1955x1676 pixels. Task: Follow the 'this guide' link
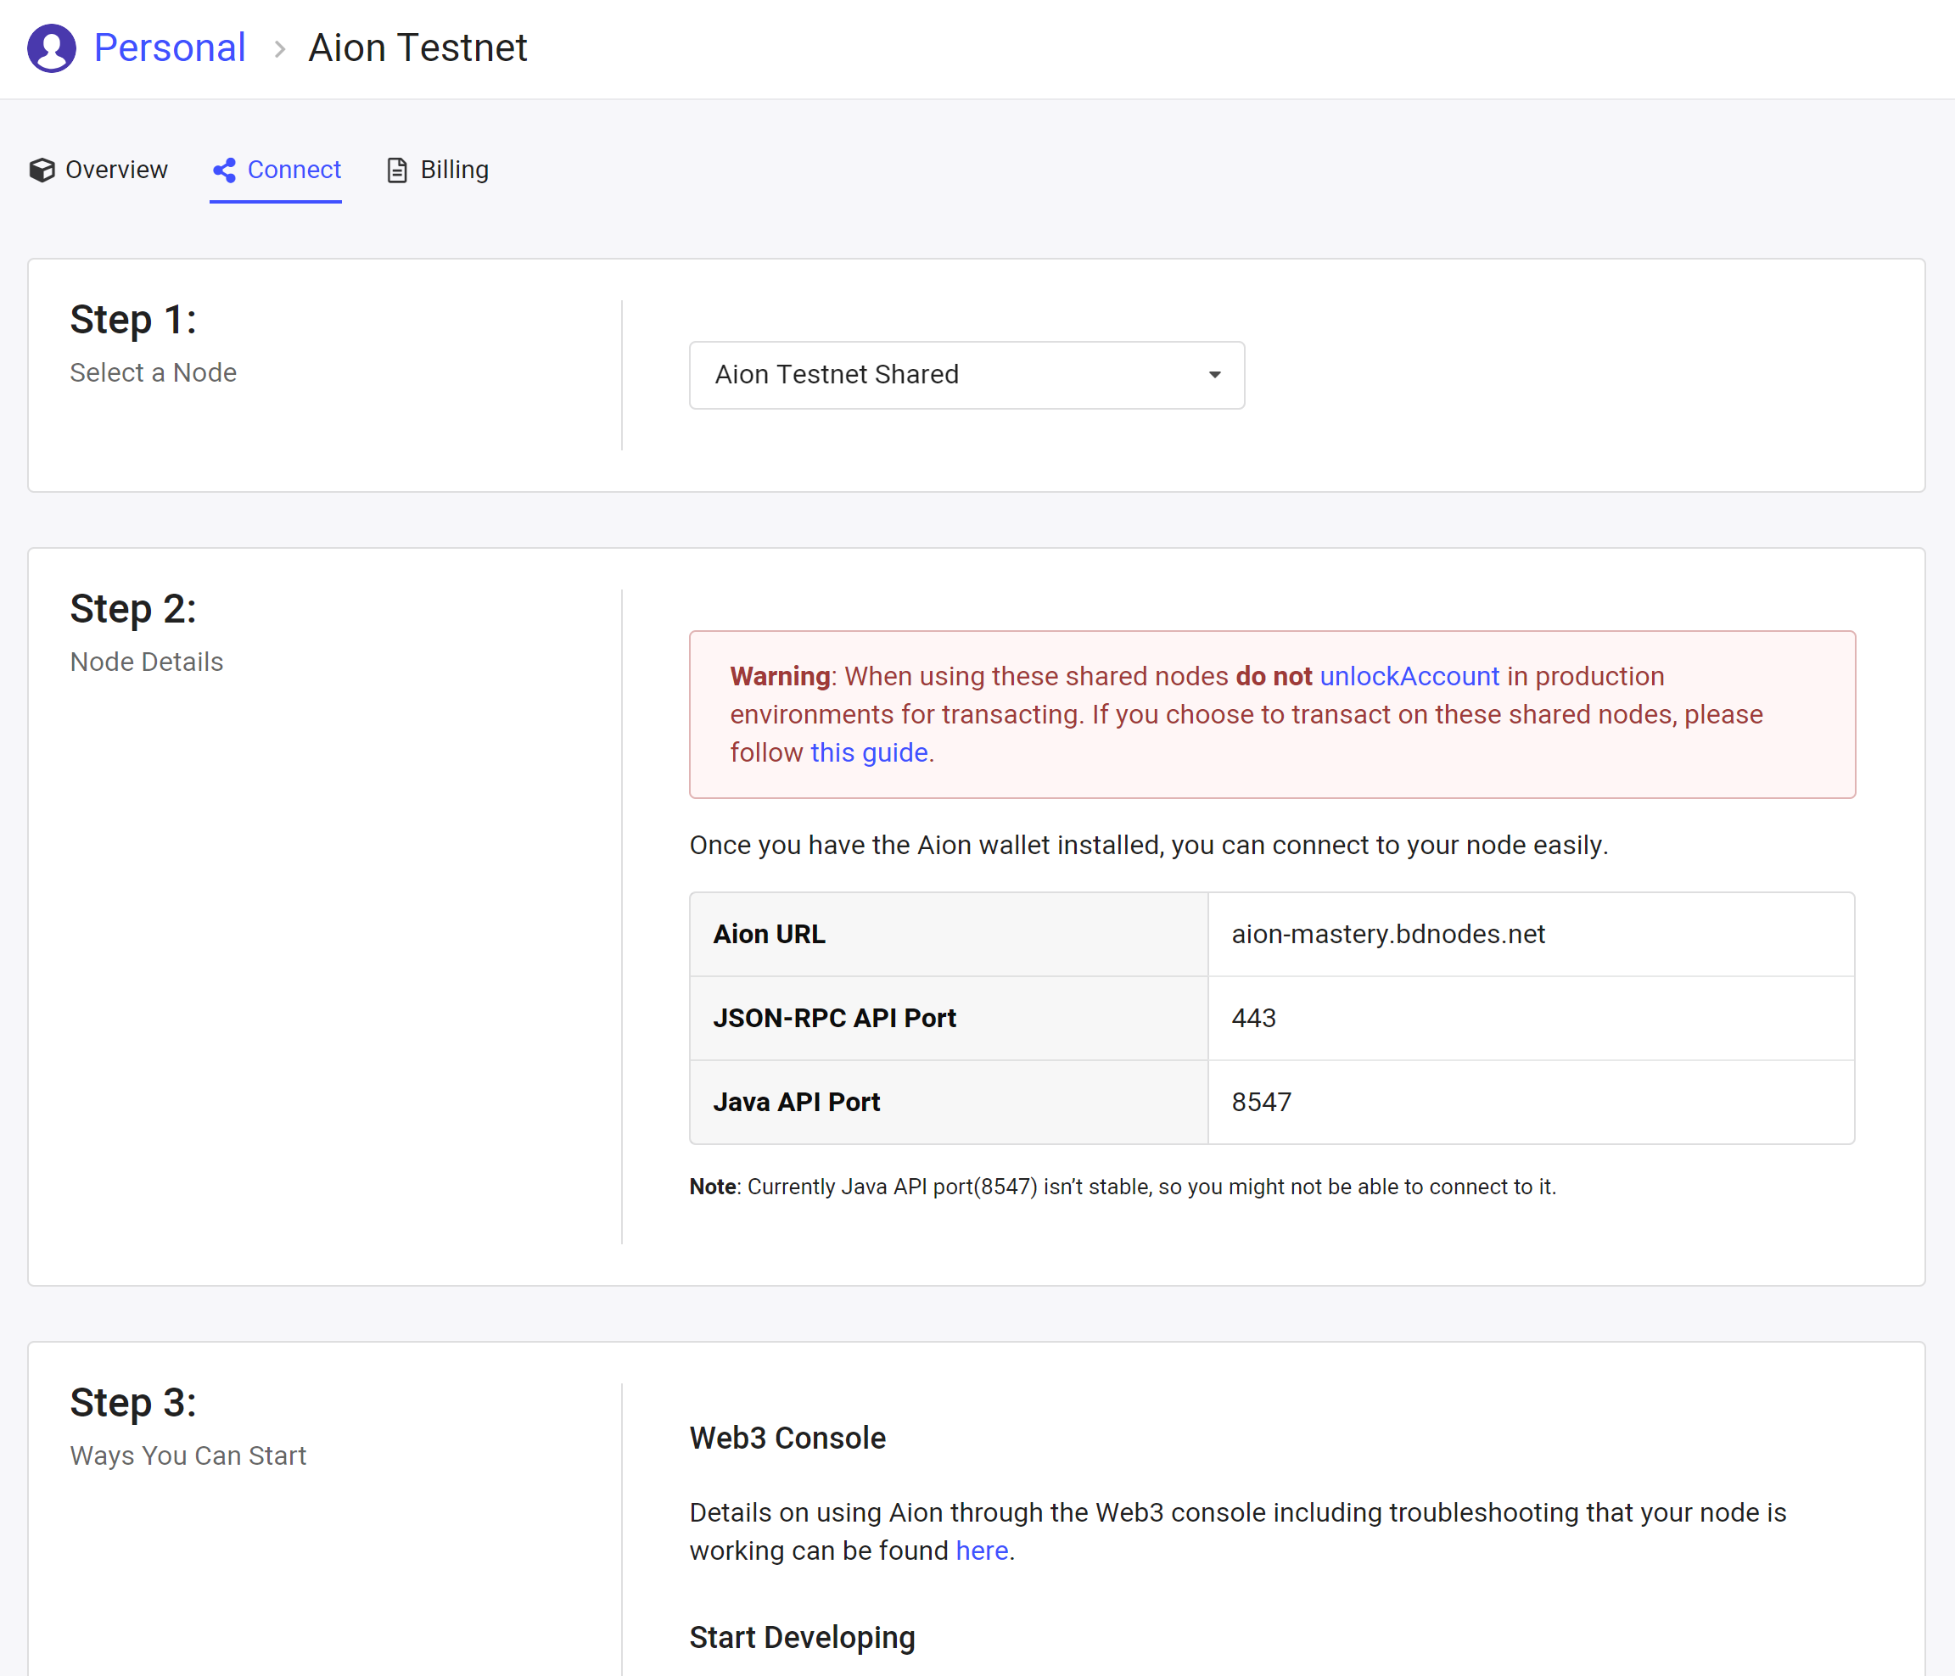(x=868, y=752)
